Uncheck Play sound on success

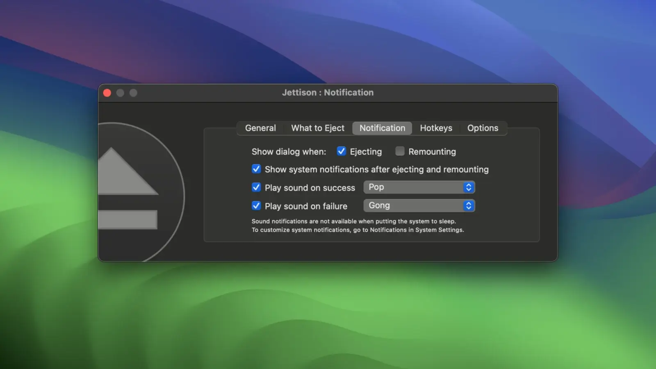point(256,187)
